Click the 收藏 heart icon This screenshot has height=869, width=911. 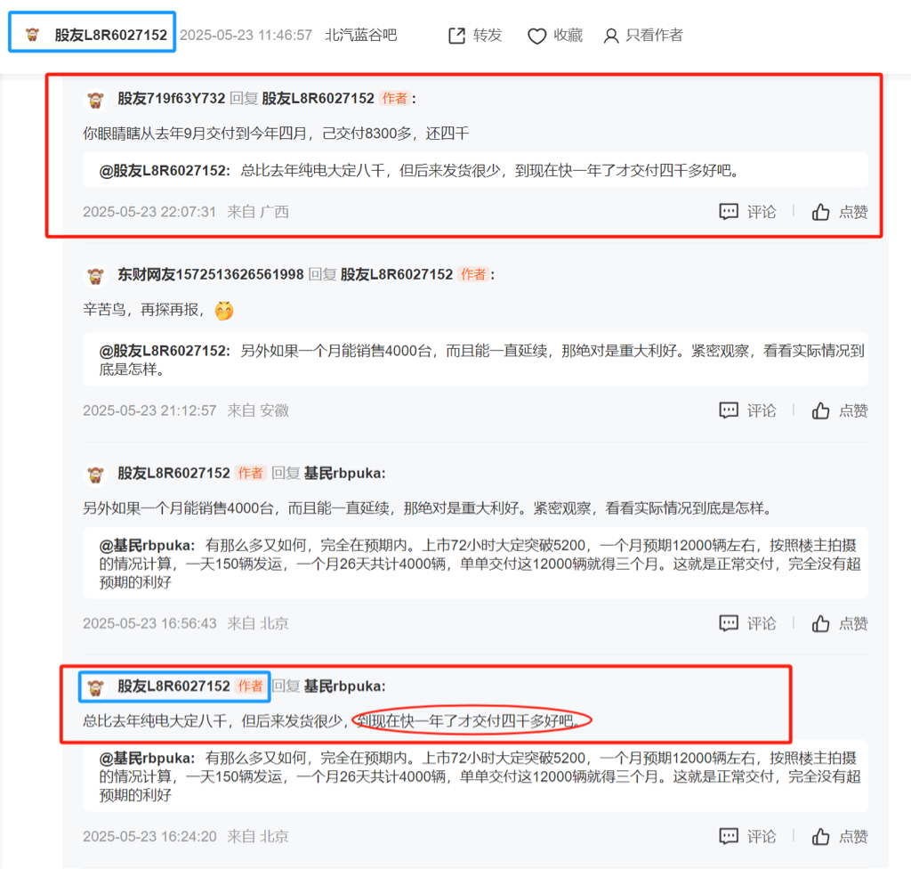[536, 37]
